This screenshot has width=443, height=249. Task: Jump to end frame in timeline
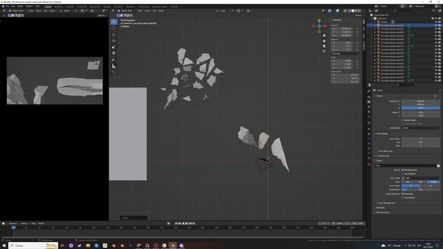[194, 223]
